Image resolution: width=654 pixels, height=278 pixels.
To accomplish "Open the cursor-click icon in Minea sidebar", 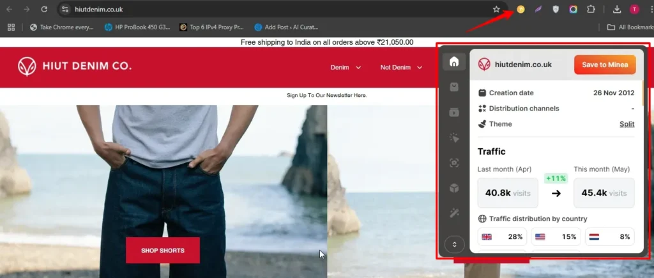I will [454, 138].
